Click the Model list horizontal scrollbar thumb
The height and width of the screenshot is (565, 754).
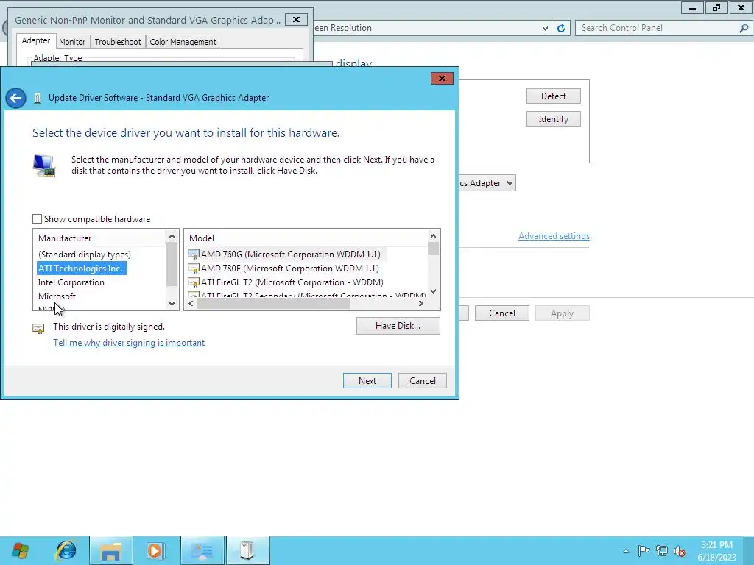[x=274, y=304]
